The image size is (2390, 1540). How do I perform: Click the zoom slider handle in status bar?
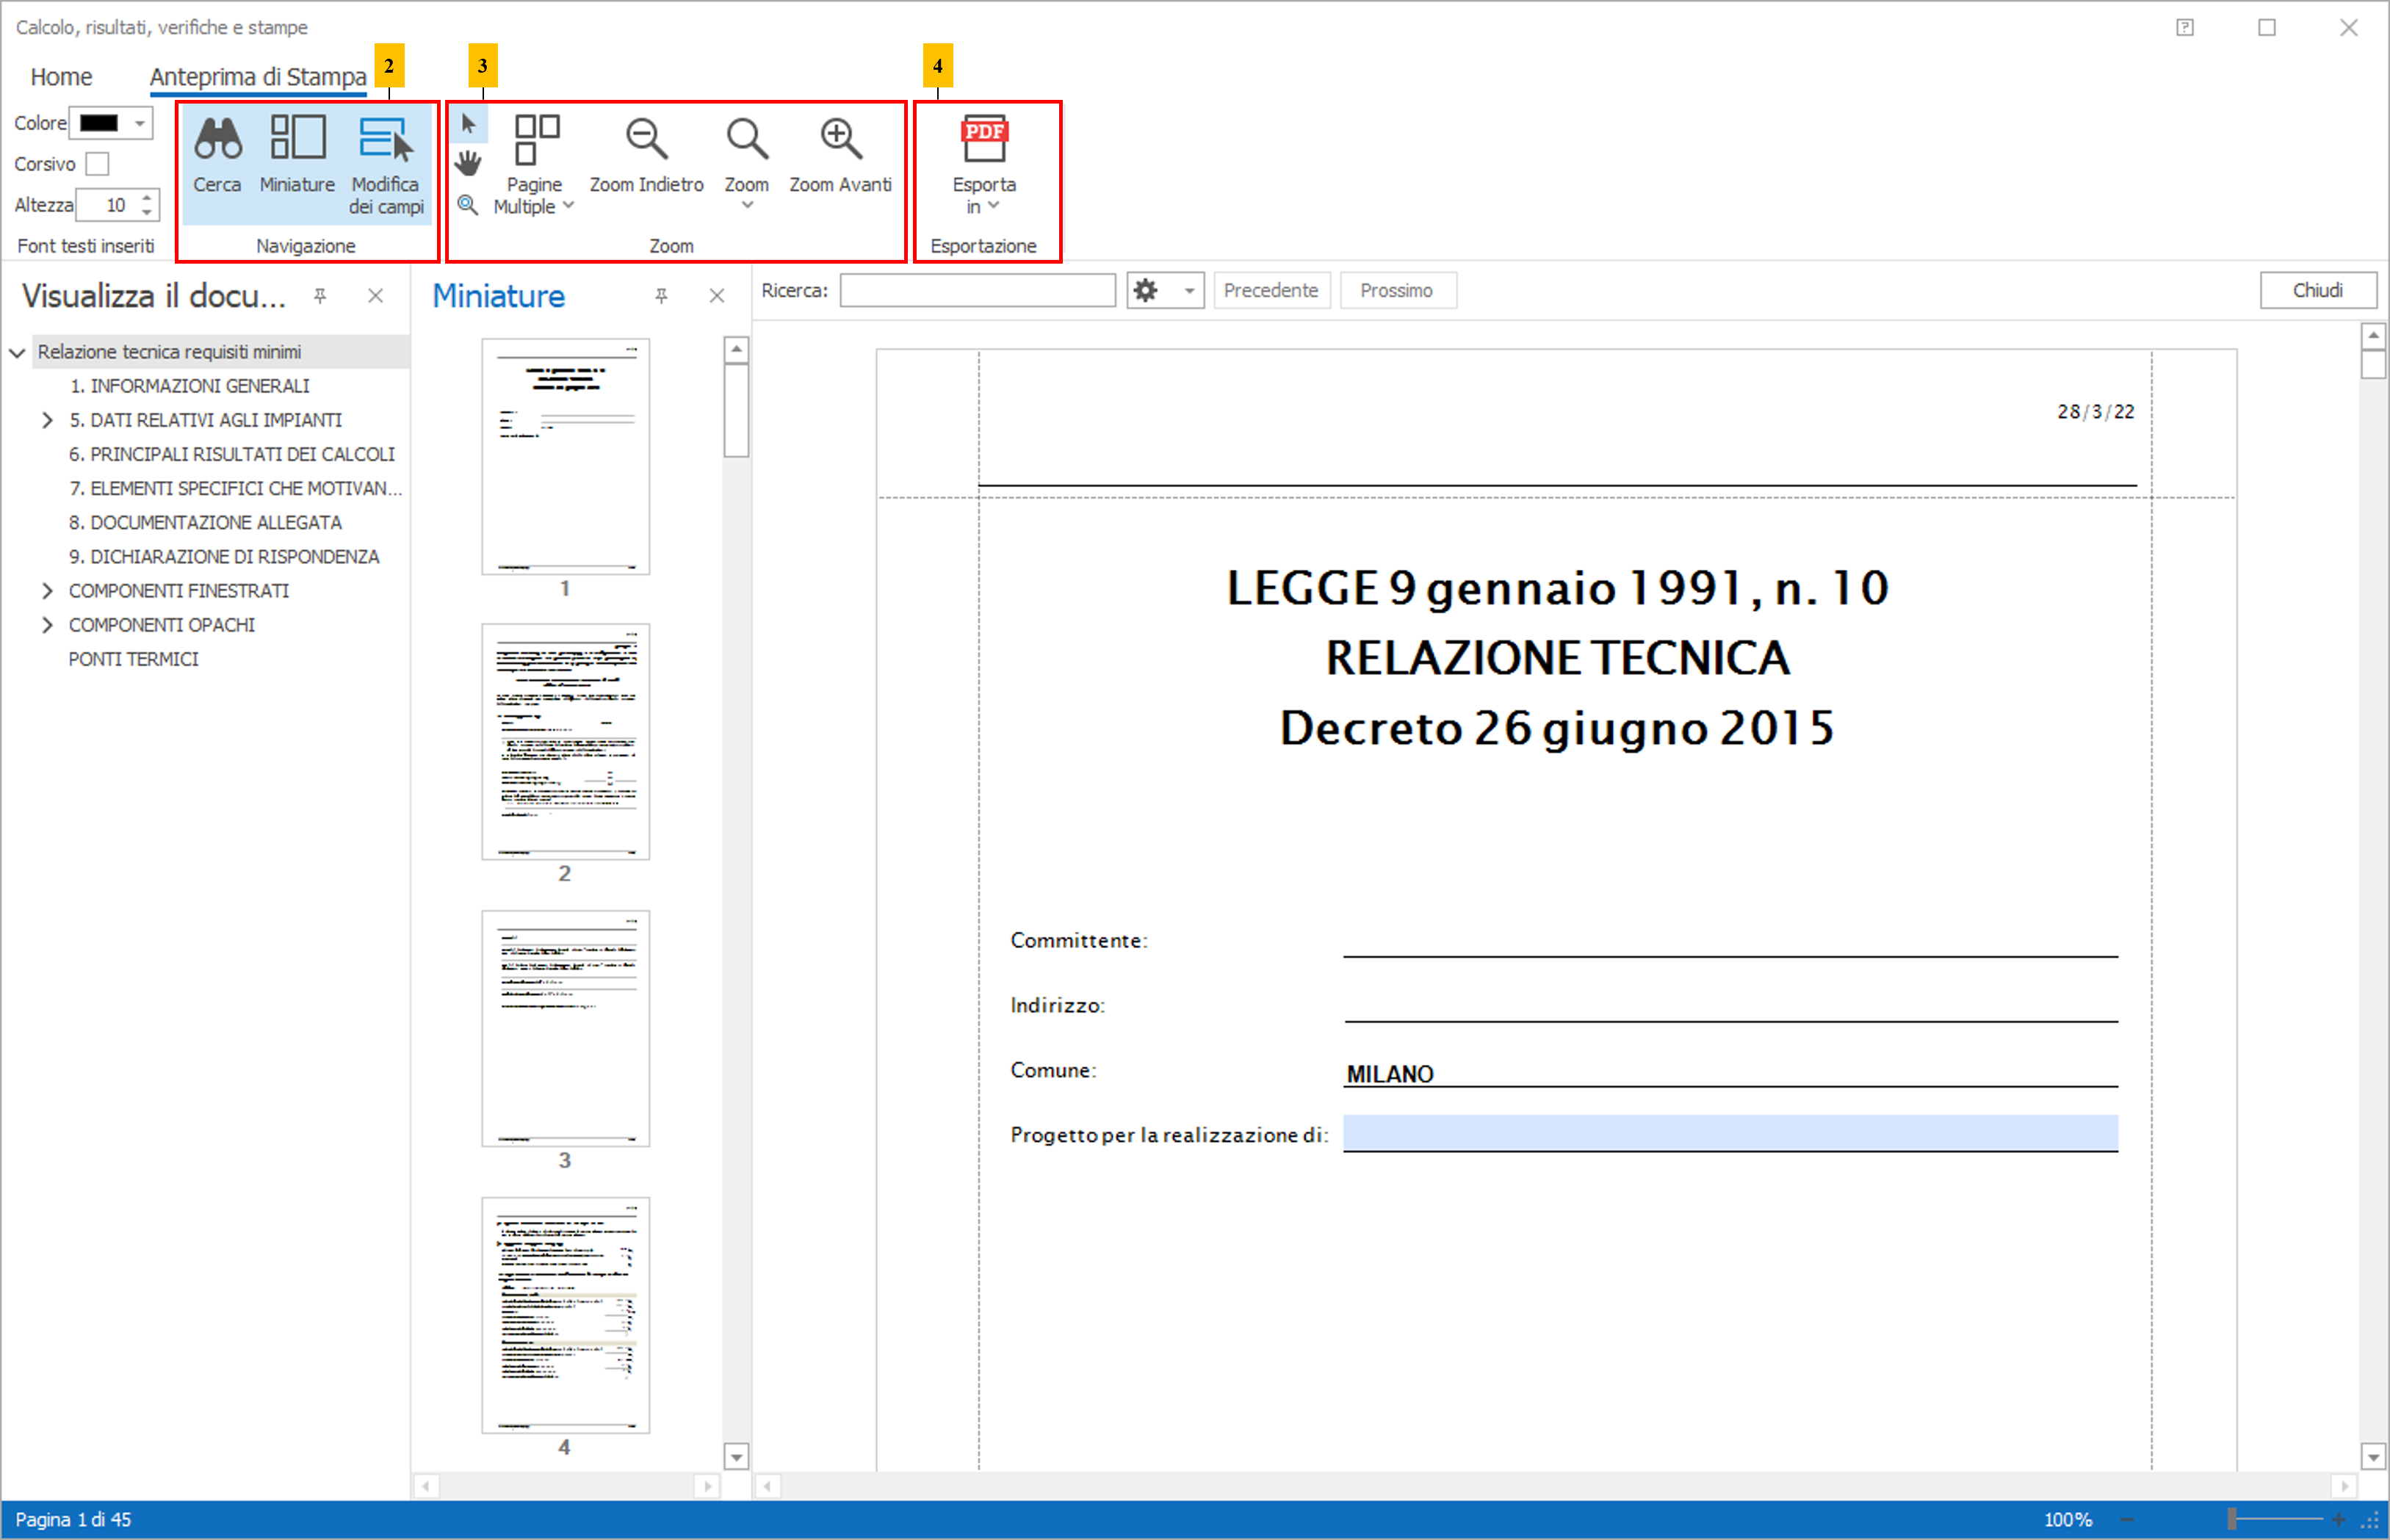coord(2231,1519)
